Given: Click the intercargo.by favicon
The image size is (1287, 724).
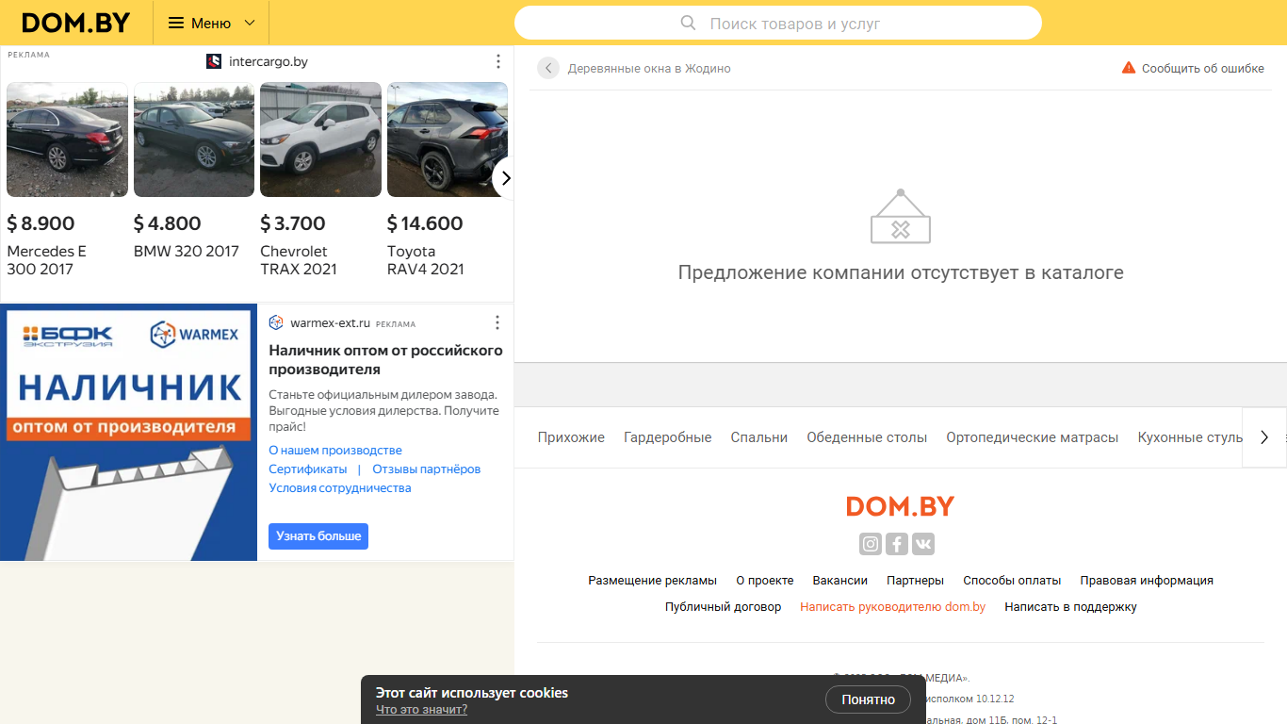Looking at the screenshot, I should pyautogui.click(x=214, y=61).
